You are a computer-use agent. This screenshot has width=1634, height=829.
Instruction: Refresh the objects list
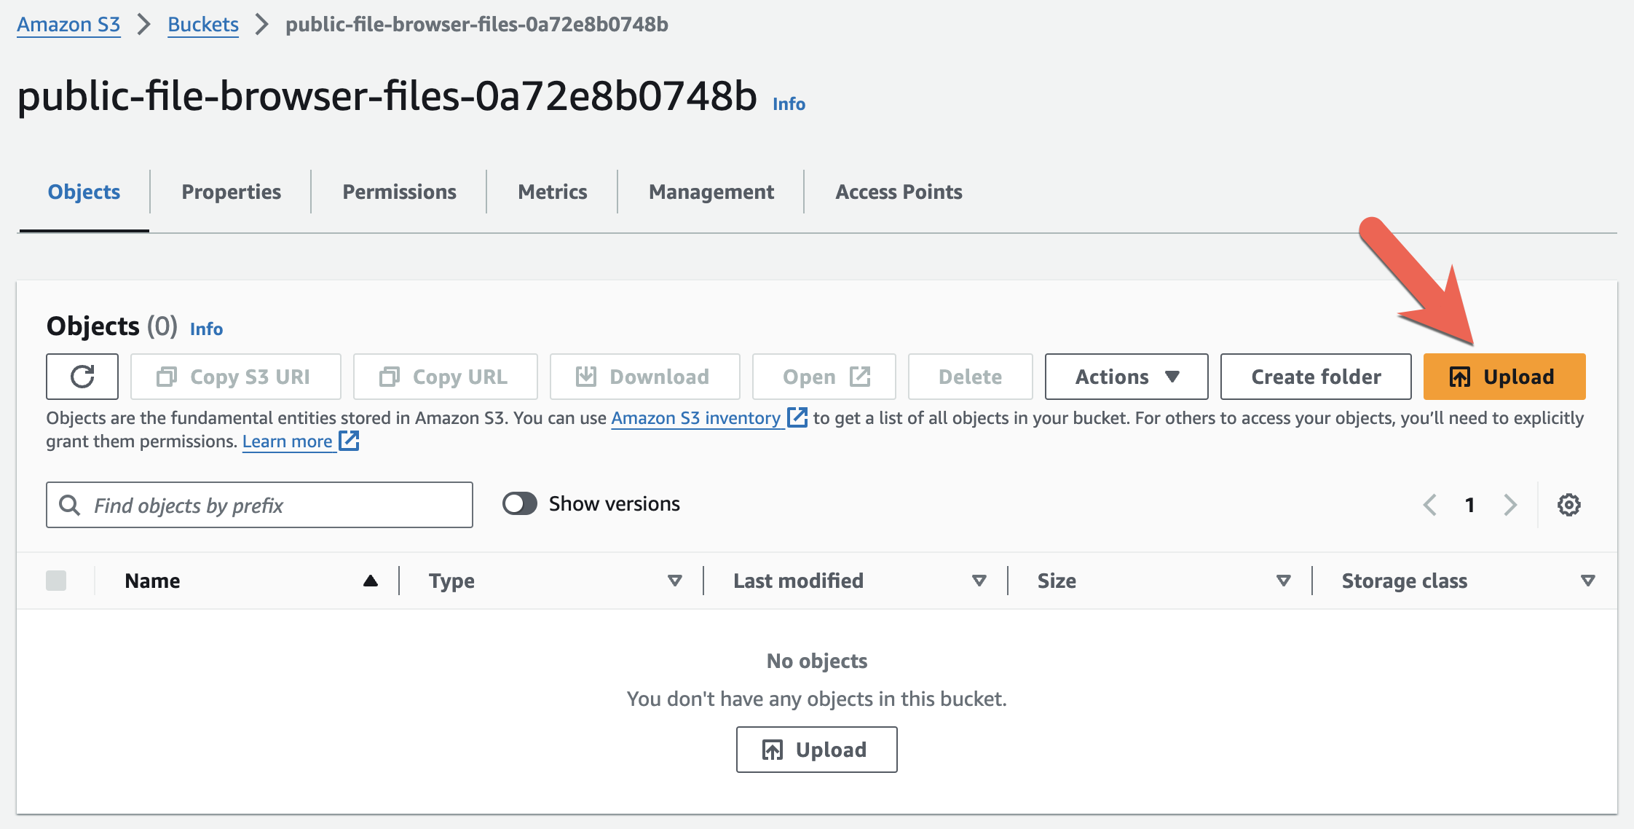(x=82, y=377)
